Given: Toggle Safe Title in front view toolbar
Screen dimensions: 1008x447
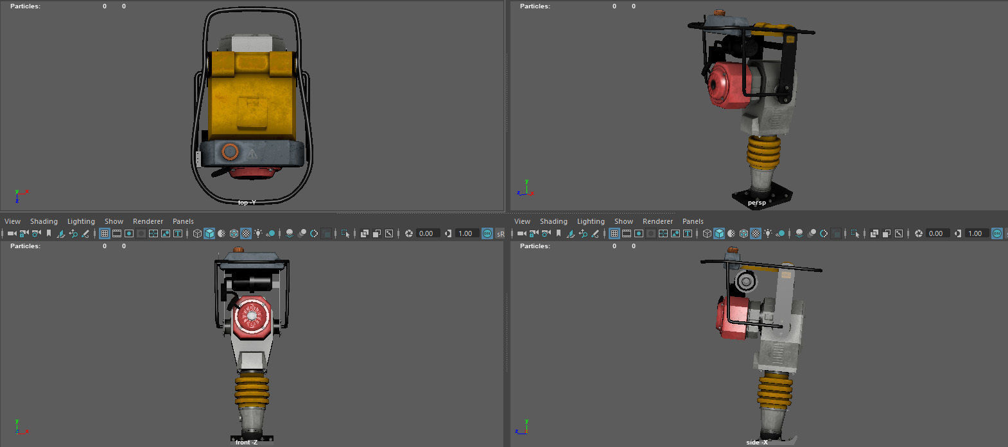Looking at the screenshot, I should tap(178, 233).
